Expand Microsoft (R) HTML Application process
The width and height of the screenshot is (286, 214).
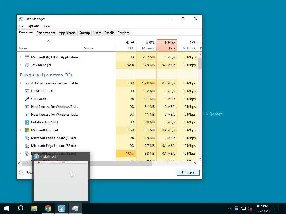click(x=20, y=57)
